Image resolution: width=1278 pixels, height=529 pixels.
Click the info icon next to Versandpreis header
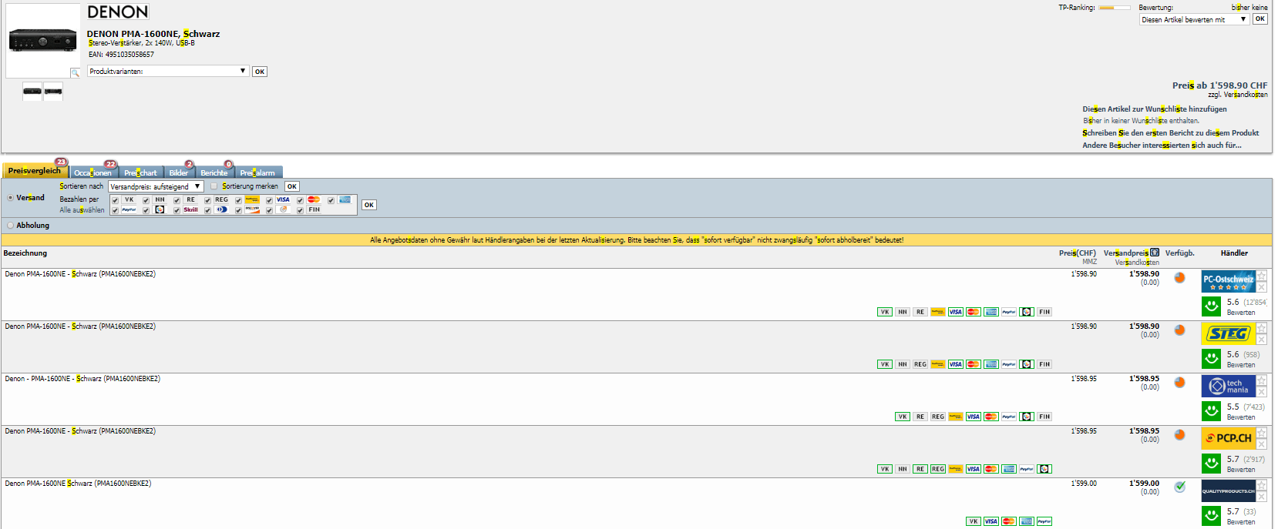(x=1155, y=253)
